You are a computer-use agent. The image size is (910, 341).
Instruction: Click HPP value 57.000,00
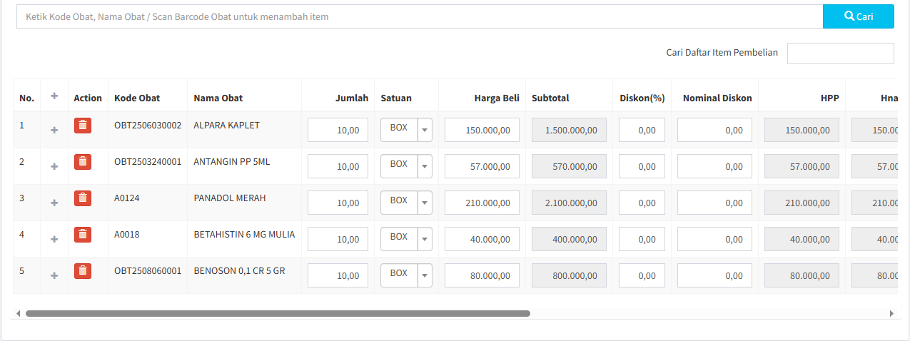pos(802,166)
